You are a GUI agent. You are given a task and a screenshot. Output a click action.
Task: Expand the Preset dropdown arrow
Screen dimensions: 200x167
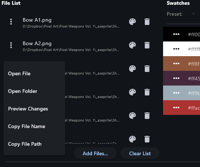point(193,14)
